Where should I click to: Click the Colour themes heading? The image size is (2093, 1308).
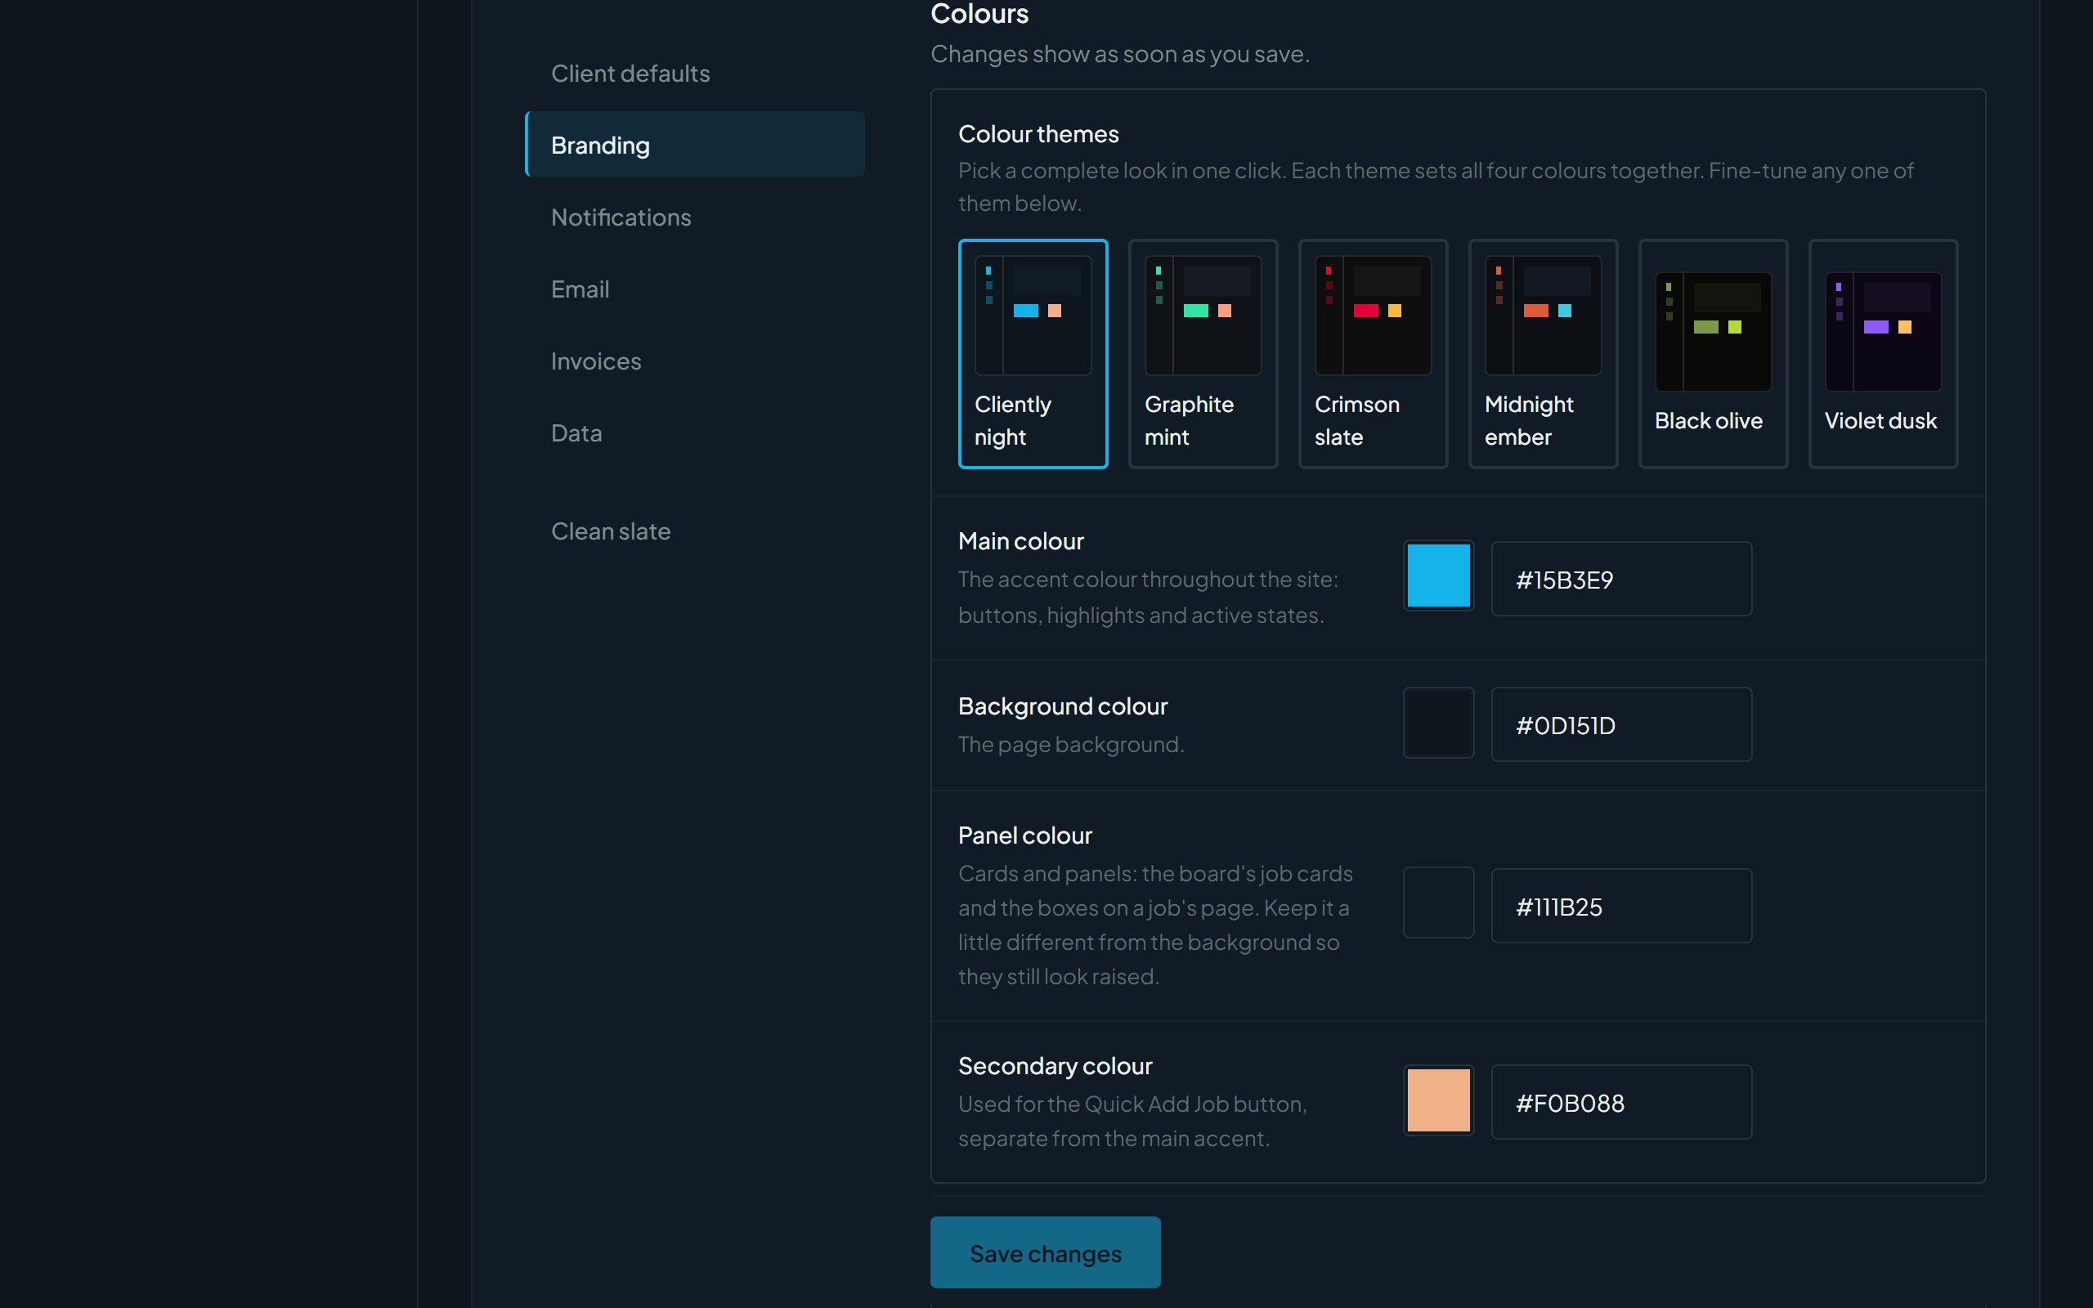(1038, 134)
